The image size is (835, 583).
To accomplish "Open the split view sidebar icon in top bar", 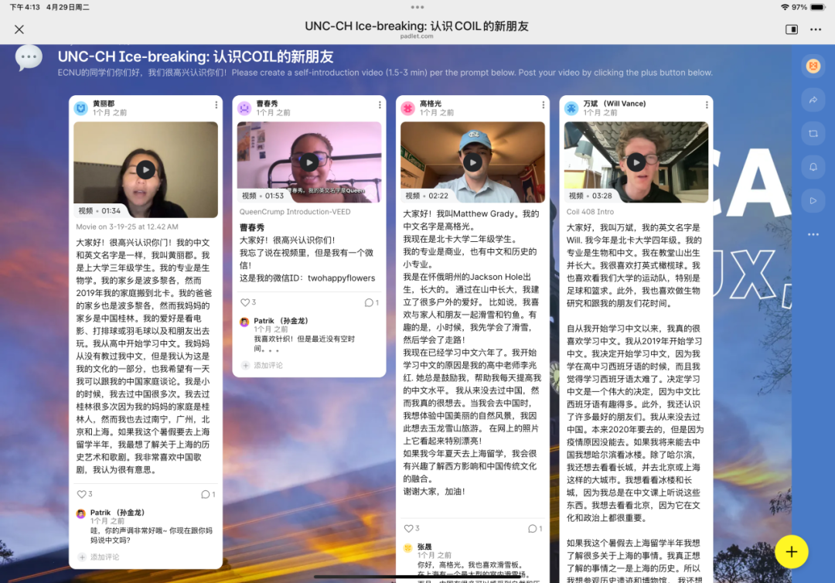I will 792,29.
